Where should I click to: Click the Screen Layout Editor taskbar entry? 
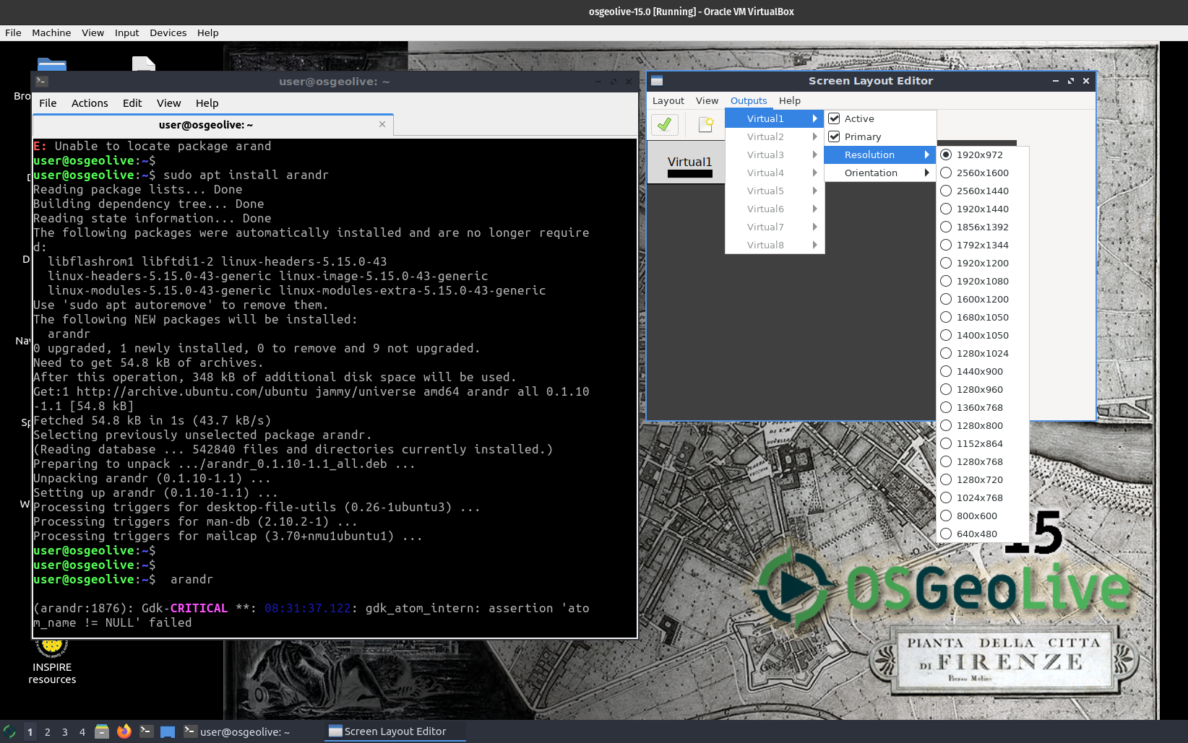pyautogui.click(x=395, y=731)
